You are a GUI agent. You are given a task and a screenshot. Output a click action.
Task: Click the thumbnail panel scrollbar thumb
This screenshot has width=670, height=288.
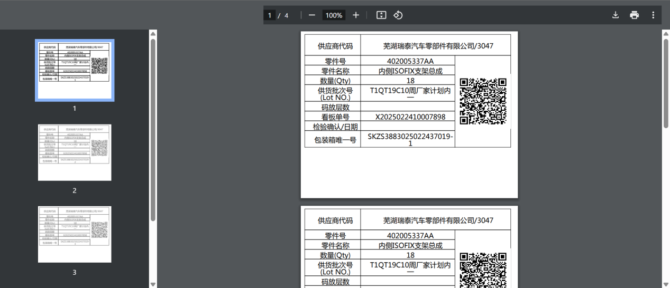click(x=153, y=129)
